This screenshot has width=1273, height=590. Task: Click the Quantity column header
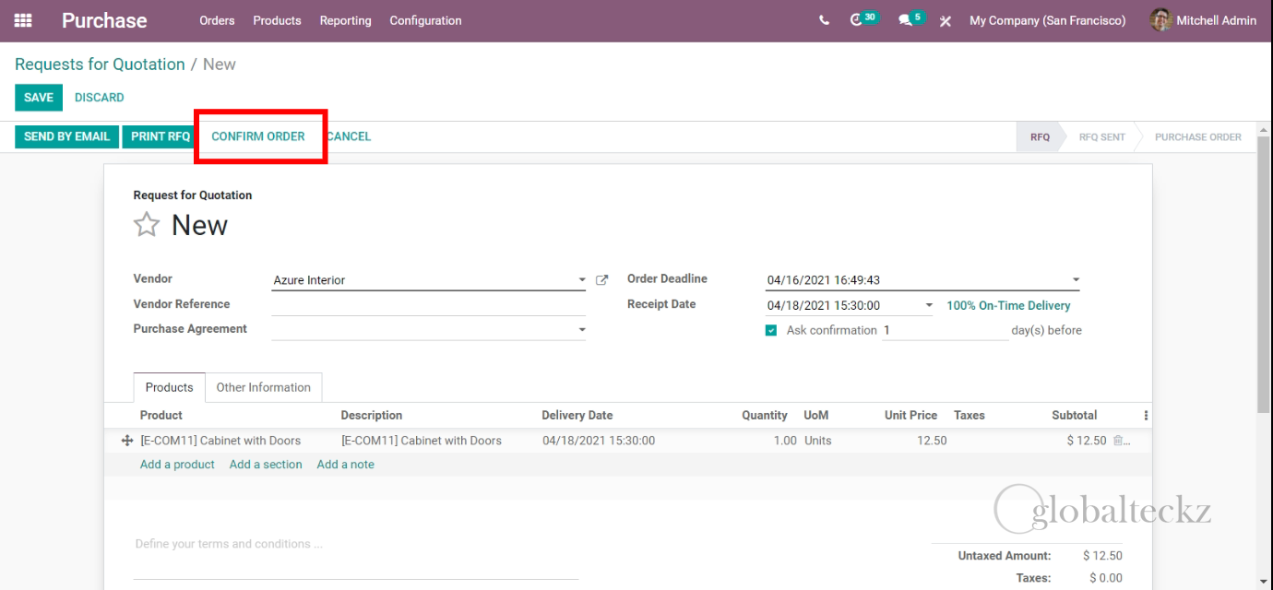pos(765,416)
